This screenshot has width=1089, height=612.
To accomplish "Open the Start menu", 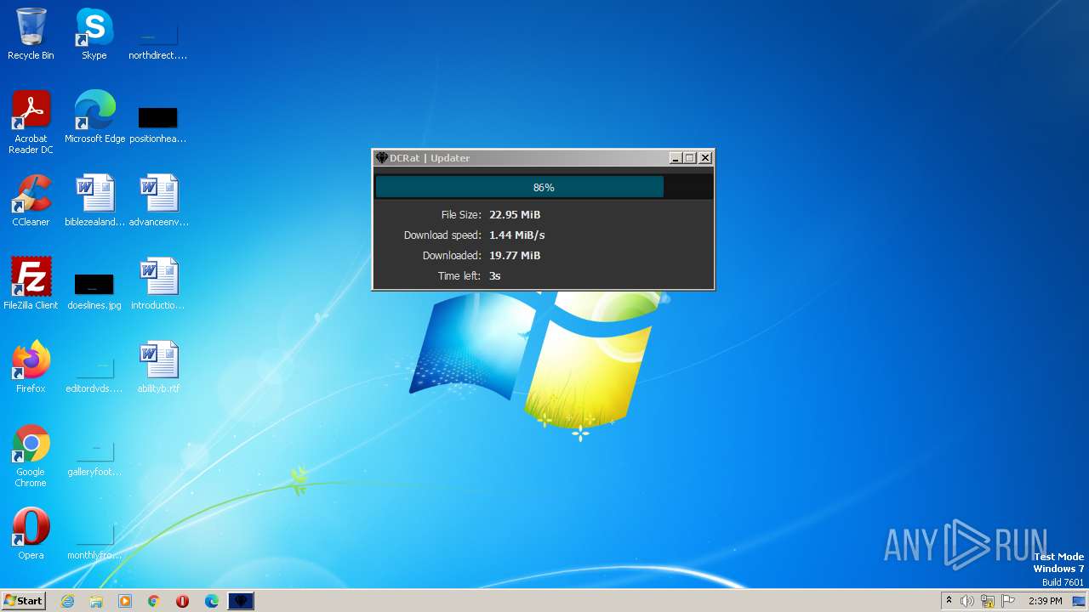I will tap(23, 601).
